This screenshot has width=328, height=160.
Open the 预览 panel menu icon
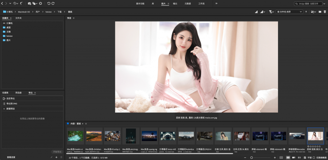point(74,18)
